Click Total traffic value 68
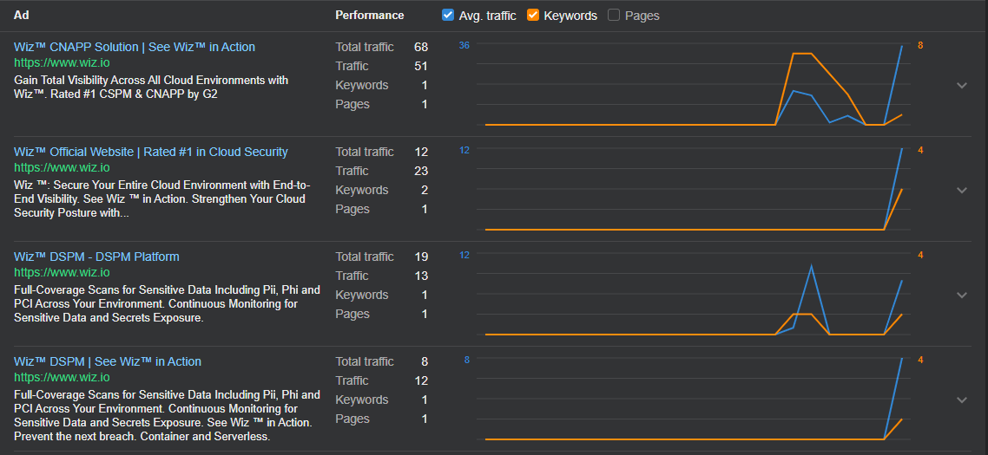 pos(421,47)
